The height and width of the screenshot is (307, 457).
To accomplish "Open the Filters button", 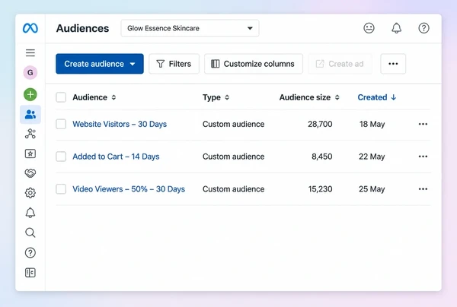I will pos(174,64).
